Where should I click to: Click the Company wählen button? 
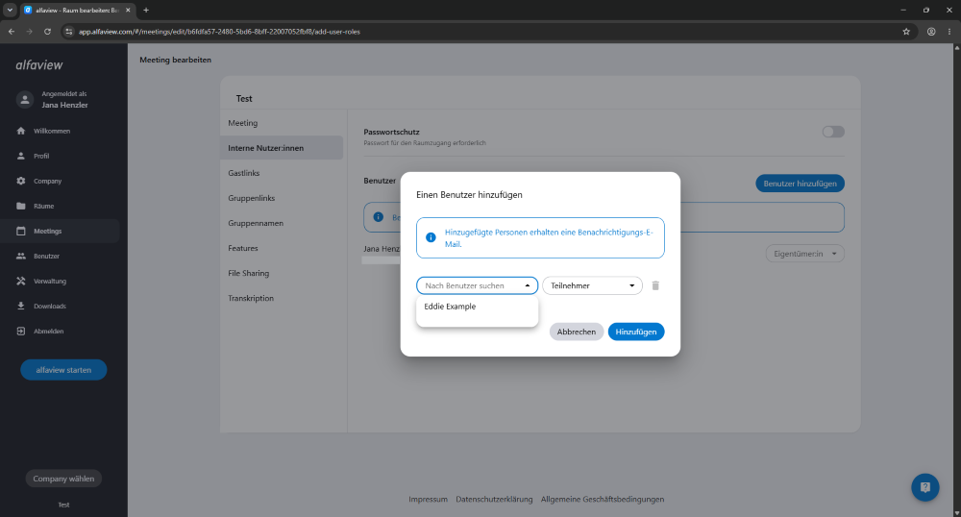[x=63, y=479]
